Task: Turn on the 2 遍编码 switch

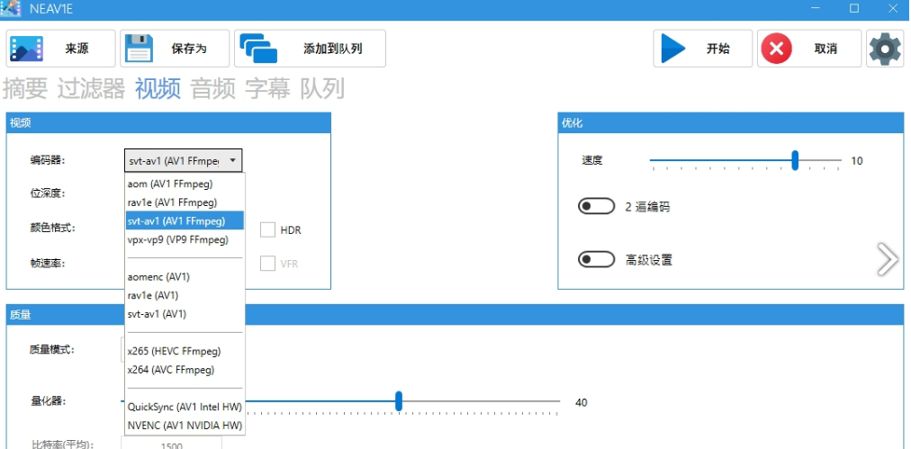Action: click(596, 206)
